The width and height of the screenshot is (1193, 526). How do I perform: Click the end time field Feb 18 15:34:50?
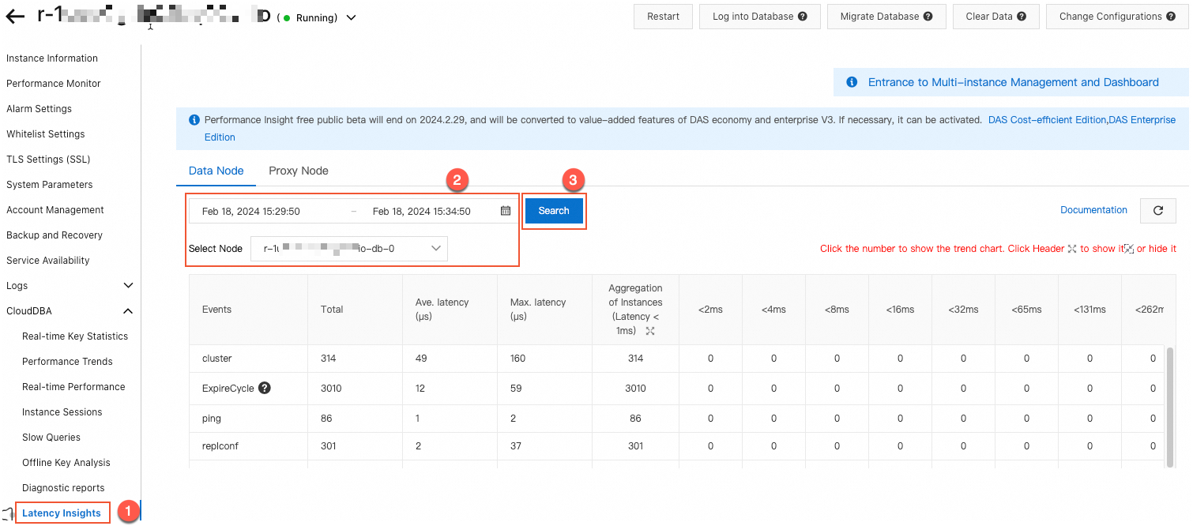pos(422,211)
